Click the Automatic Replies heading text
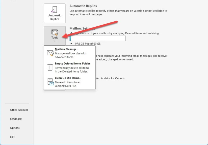The width and height of the screenshot is (208, 145). [x=83, y=6]
